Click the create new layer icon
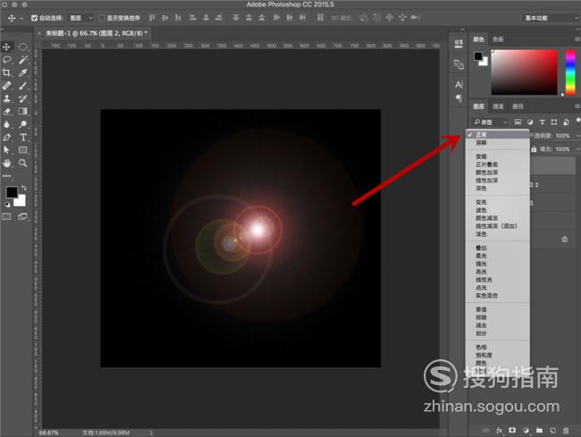 (552, 431)
